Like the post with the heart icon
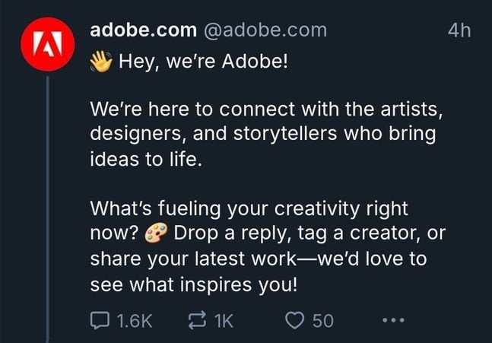This screenshot has height=343, width=492. click(x=295, y=321)
